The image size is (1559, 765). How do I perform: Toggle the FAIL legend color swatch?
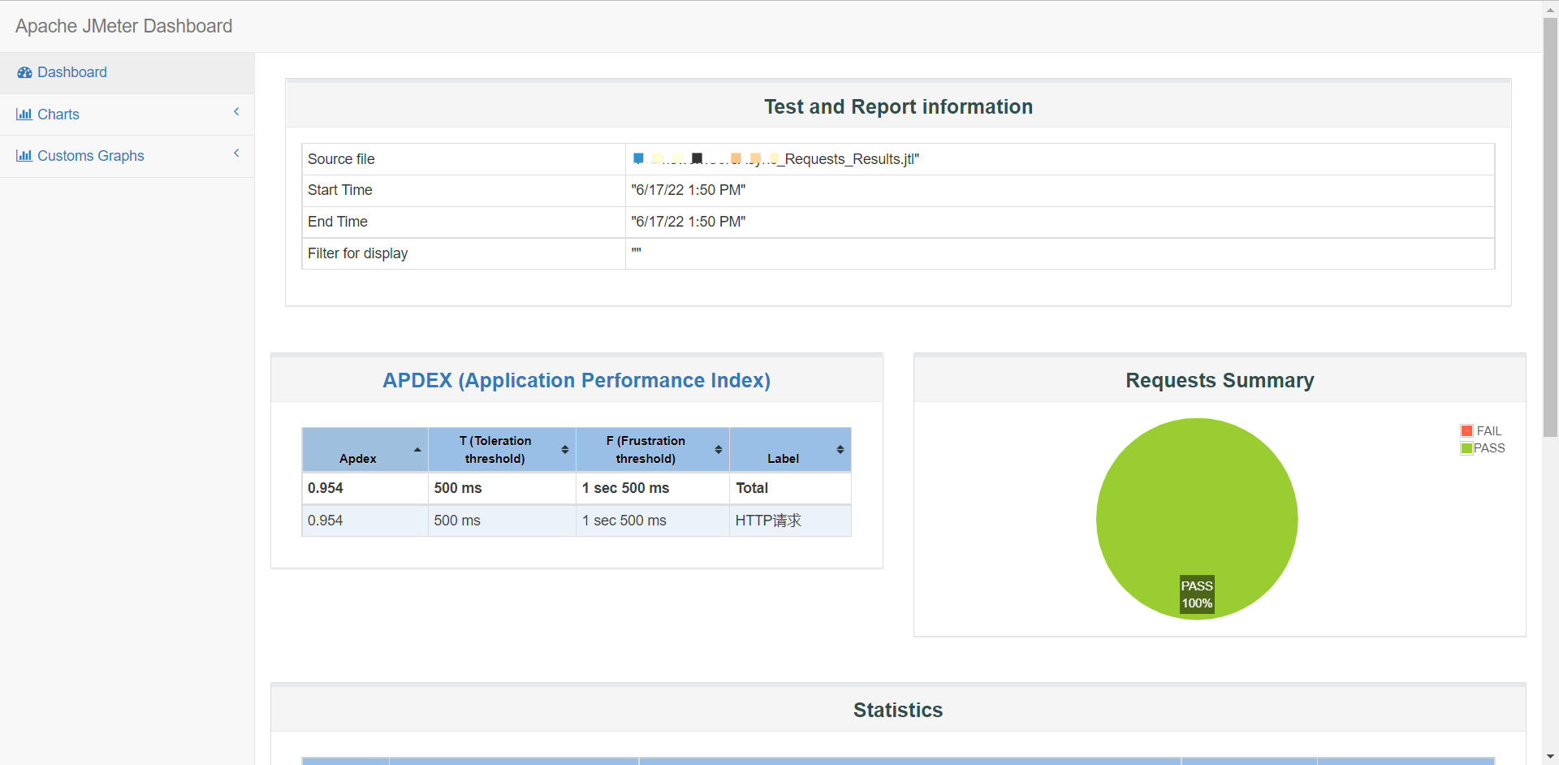pos(1466,431)
